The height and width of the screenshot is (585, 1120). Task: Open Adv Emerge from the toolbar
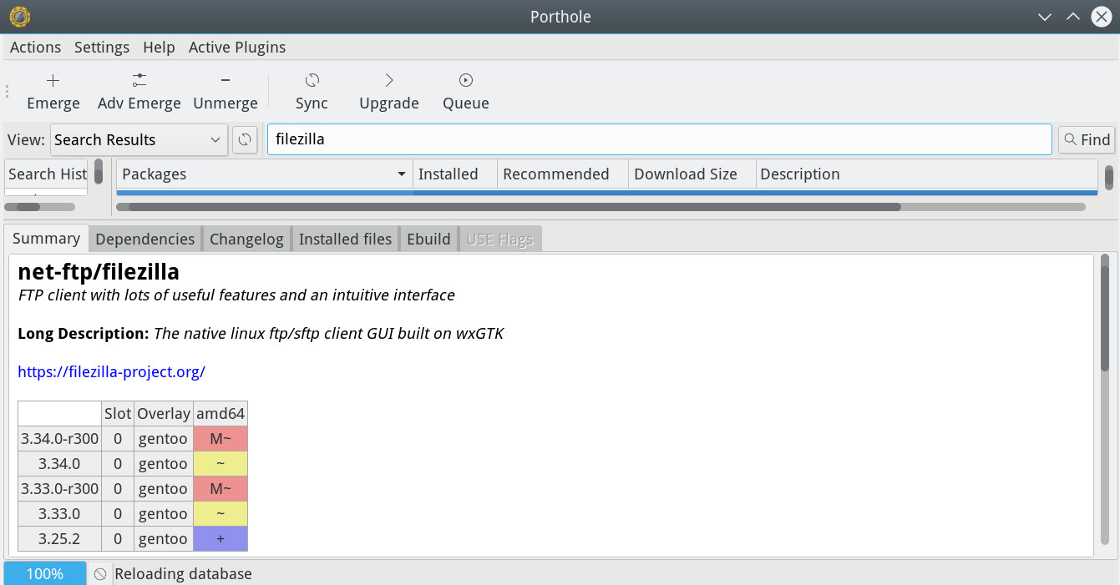[x=139, y=92]
